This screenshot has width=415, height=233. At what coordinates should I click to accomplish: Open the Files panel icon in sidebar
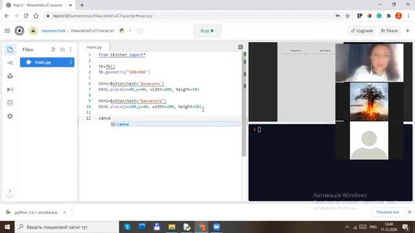pos(10,49)
